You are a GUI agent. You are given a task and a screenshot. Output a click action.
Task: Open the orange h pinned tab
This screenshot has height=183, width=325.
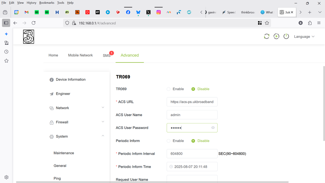point(77,12)
